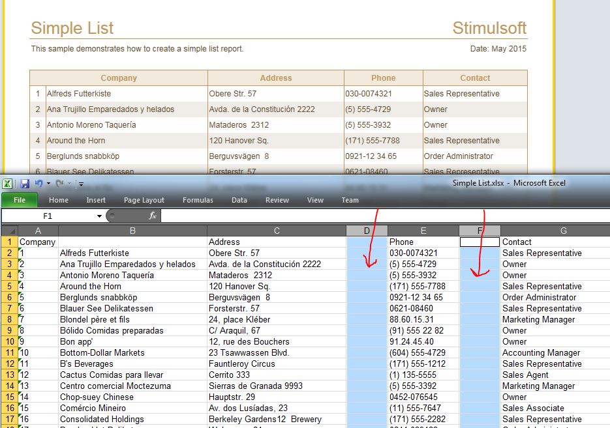Open the Page Layout tab

pyautogui.click(x=144, y=200)
